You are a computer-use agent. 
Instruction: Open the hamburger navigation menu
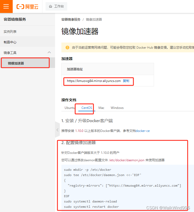6,6
